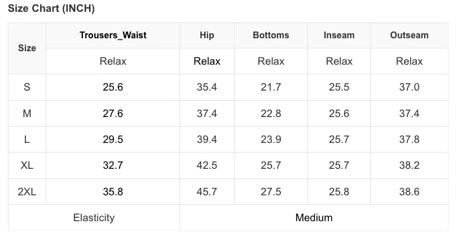Click the Relax subheader under Hip

207,61
